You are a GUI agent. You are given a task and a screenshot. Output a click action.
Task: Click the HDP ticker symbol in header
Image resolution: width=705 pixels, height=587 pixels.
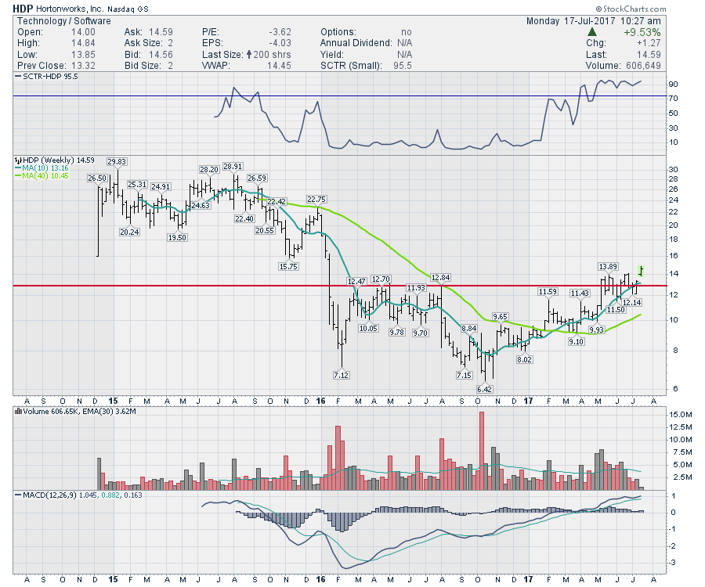tap(23, 8)
